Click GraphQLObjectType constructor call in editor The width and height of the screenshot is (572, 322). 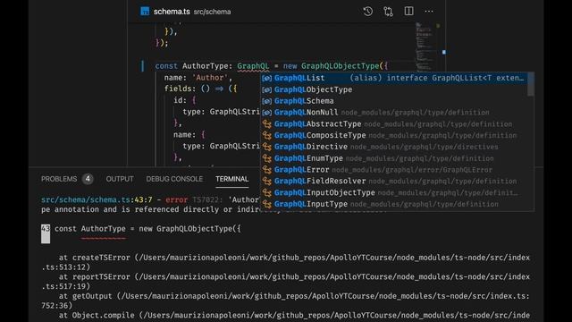click(341, 66)
